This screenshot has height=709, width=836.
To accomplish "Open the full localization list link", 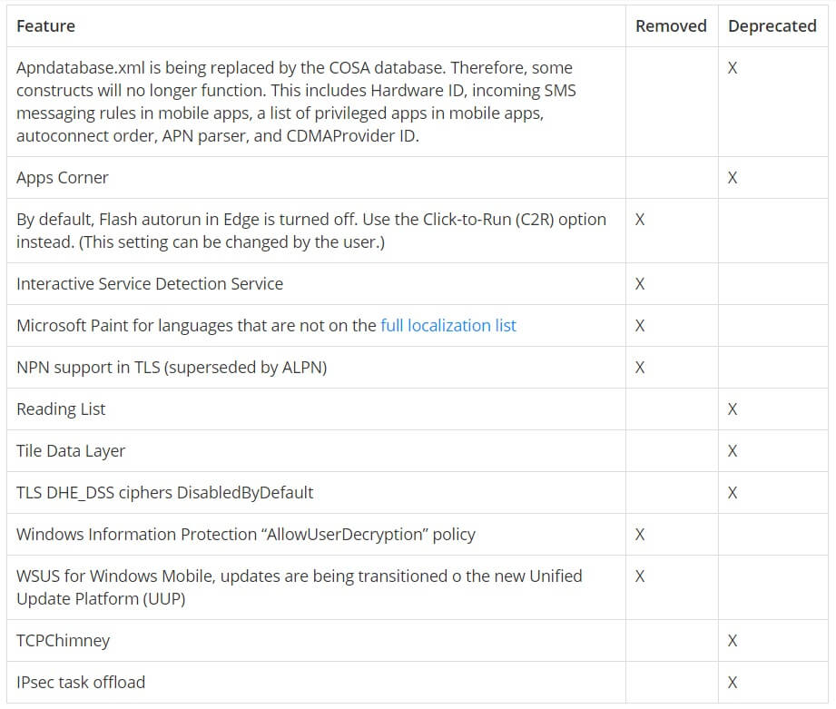I will (448, 326).
